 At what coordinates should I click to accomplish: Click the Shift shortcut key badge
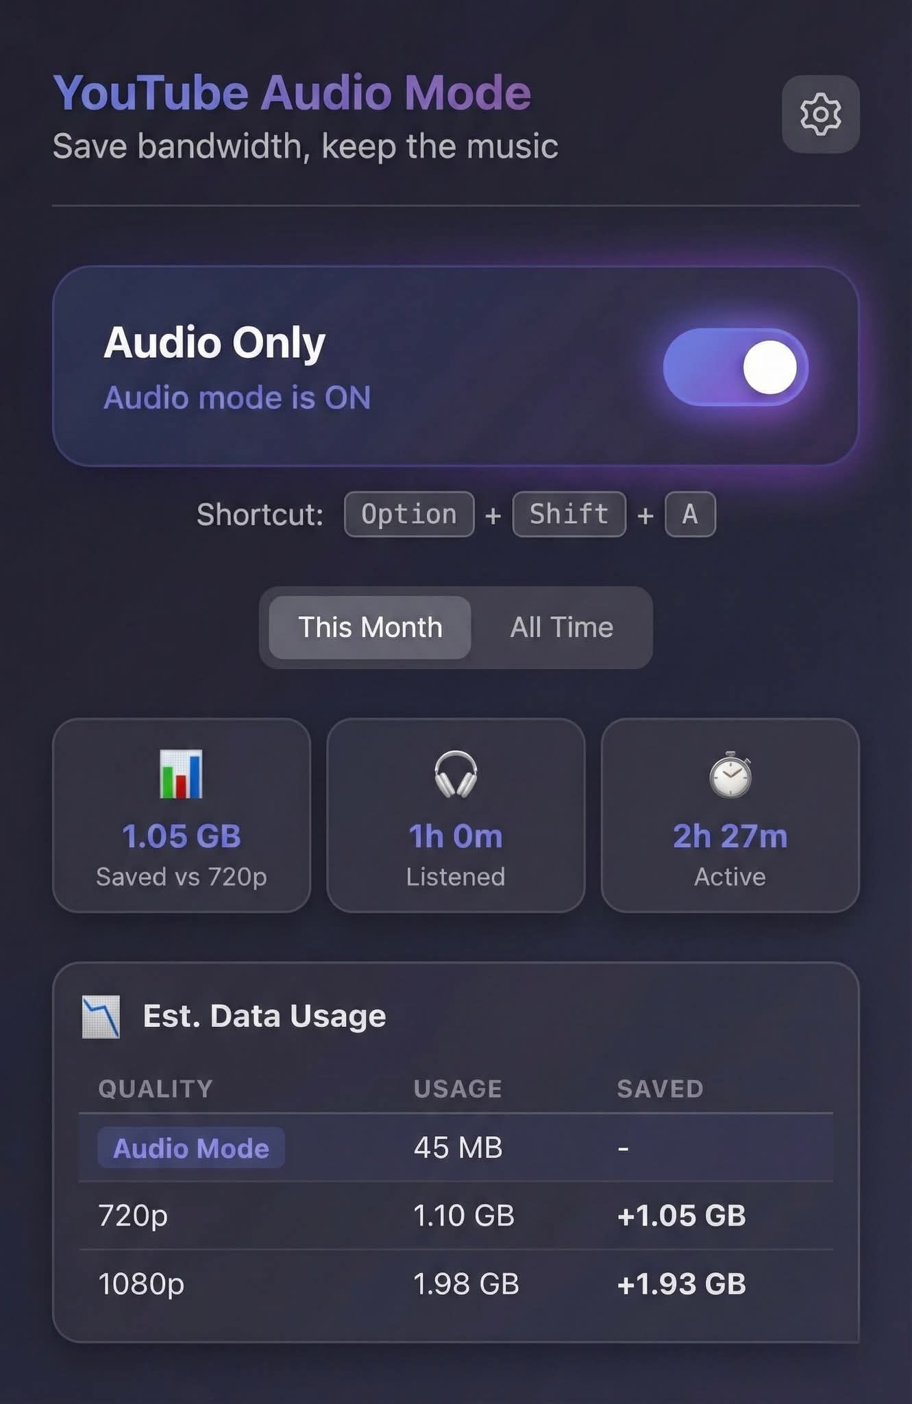[x=569, y=514]
